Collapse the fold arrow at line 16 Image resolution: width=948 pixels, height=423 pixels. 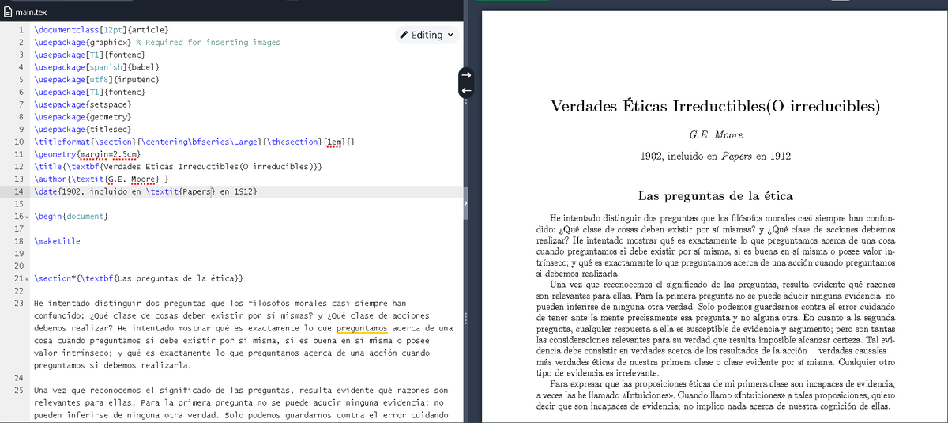click(28, 217)
